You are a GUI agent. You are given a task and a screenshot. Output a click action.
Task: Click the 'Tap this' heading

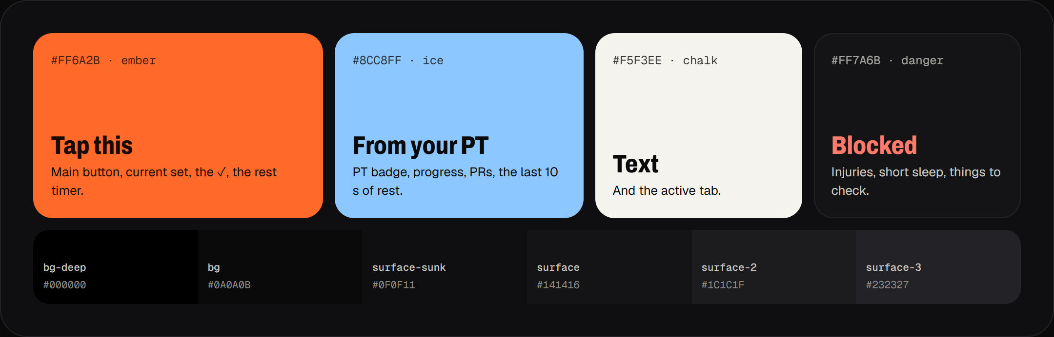coord(92,146)
